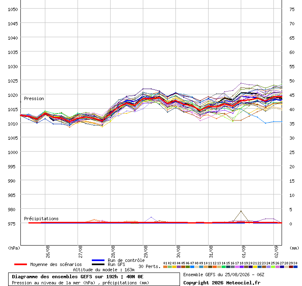Click legend number 15 above dark swatch

[228, 263]
